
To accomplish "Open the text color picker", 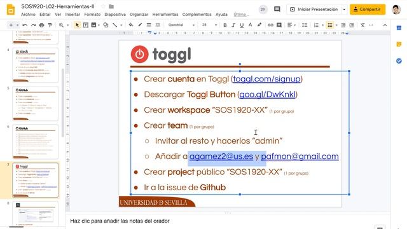I will (250, 25).
